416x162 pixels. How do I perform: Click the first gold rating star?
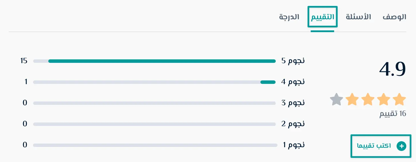point(399,99)
